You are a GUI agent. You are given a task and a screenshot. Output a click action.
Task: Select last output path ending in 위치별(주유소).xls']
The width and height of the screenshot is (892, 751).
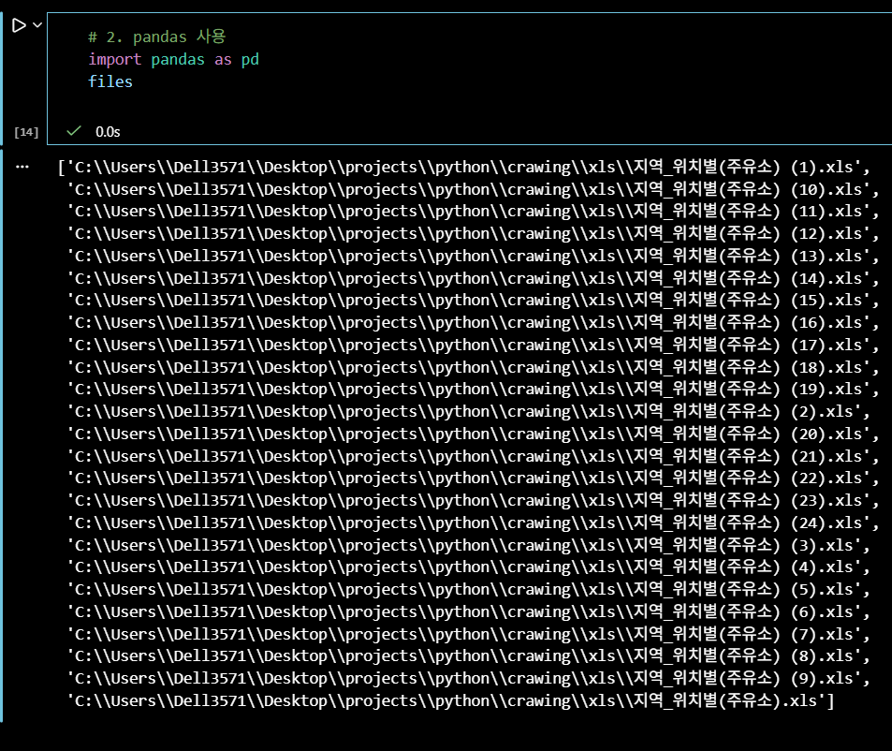(450, 700)
